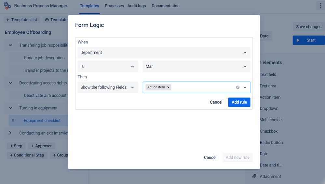
Task: Open the Department field dropdown
Action: [164, 52]
